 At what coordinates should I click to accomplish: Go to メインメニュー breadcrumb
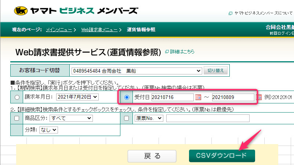click(59, 30)
